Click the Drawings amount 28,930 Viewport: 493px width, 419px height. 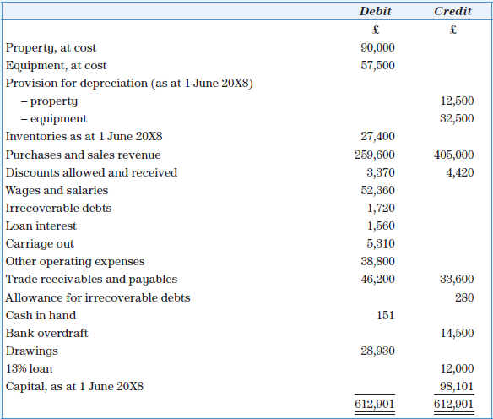(x=377, y=351)
